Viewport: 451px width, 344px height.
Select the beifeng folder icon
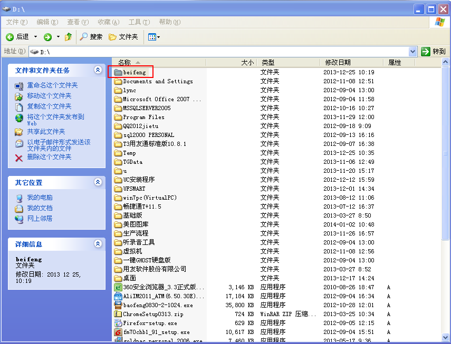coord(118,72)
